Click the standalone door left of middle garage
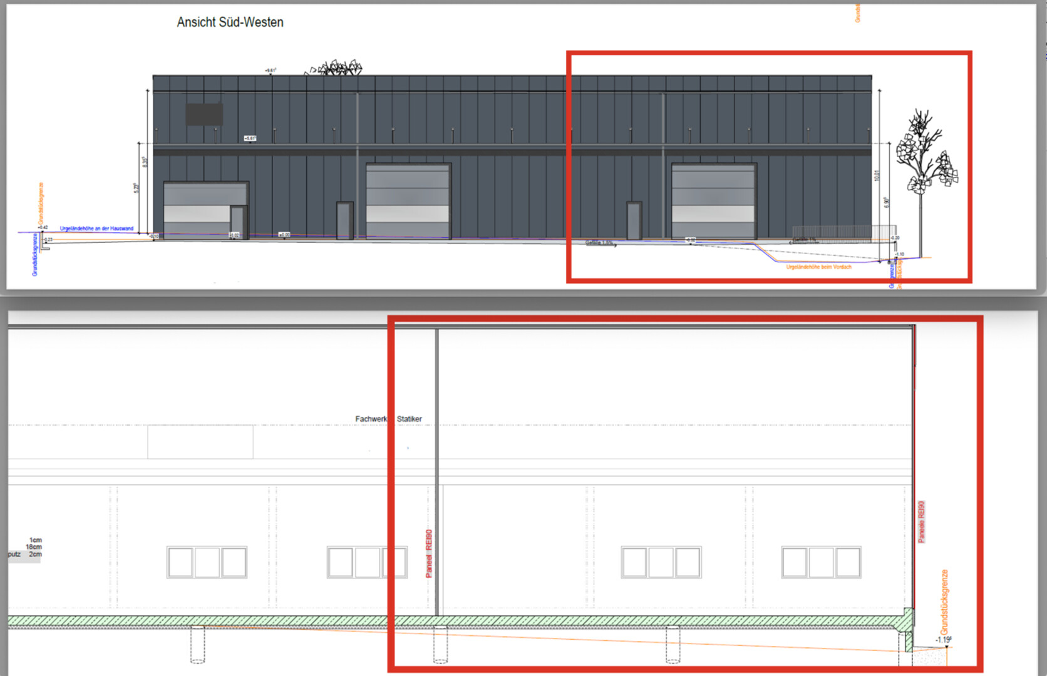Screen dimensions: 1047x676 point(344,220)
